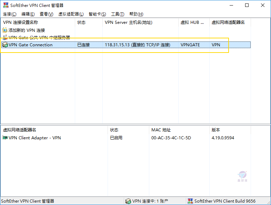271x205 pixels.
Task: Select the 添加新的 VPN 连接 entry
Action: (x=27, y=30)
